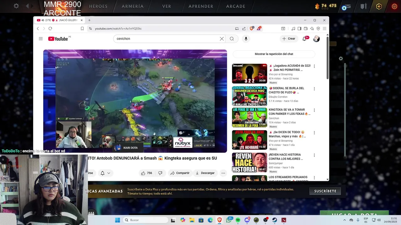Like the video with 756 likes
The width and height of the screenshot is (401, 225).
[147, 173]
